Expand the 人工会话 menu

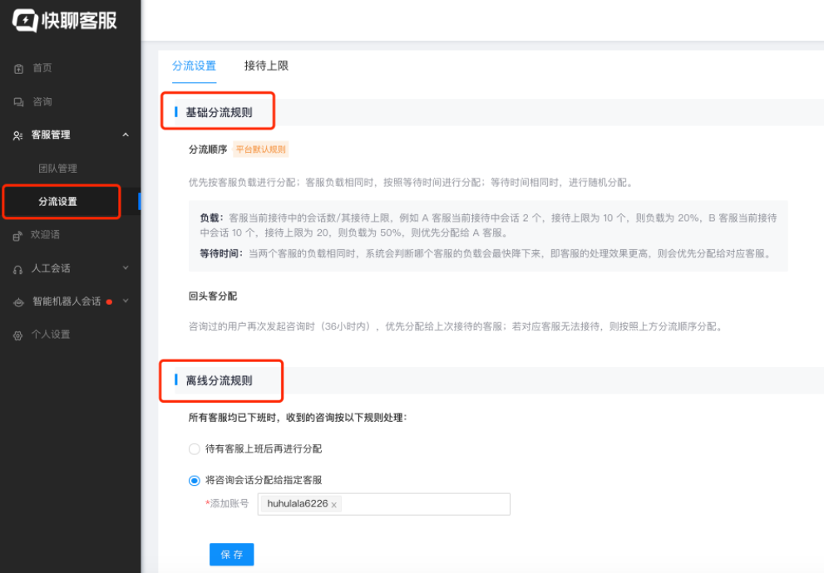coord(126,268)
